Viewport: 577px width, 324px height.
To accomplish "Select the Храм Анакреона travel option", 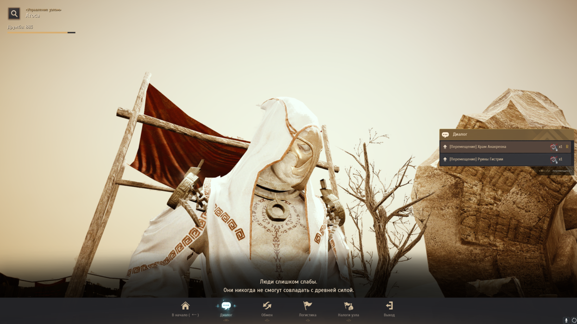I will (505, 146).
